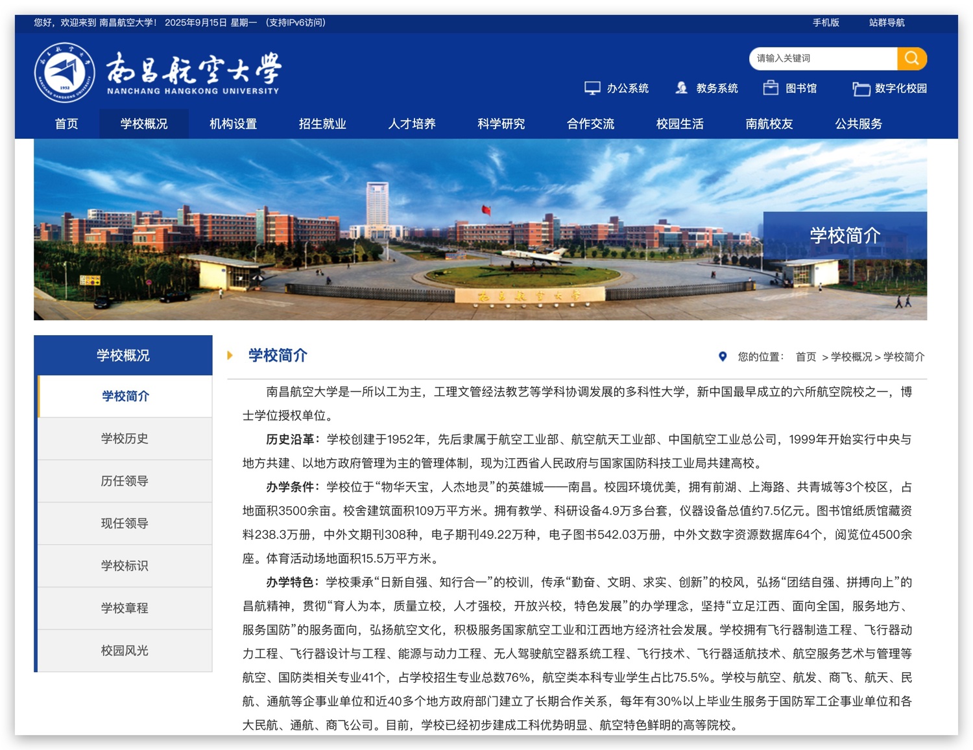Click the location pin icon in breadcrumb

point(723,357)
